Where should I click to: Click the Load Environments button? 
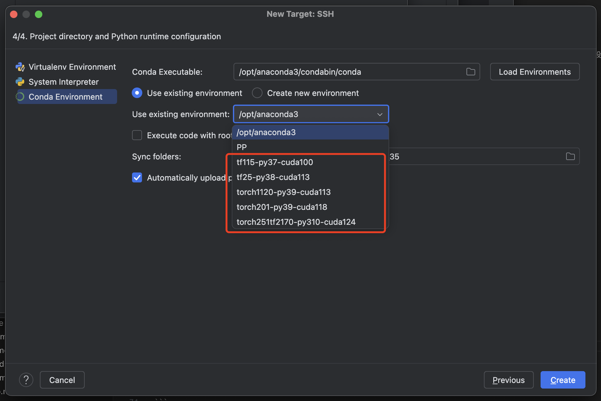(x=535, y=72)
